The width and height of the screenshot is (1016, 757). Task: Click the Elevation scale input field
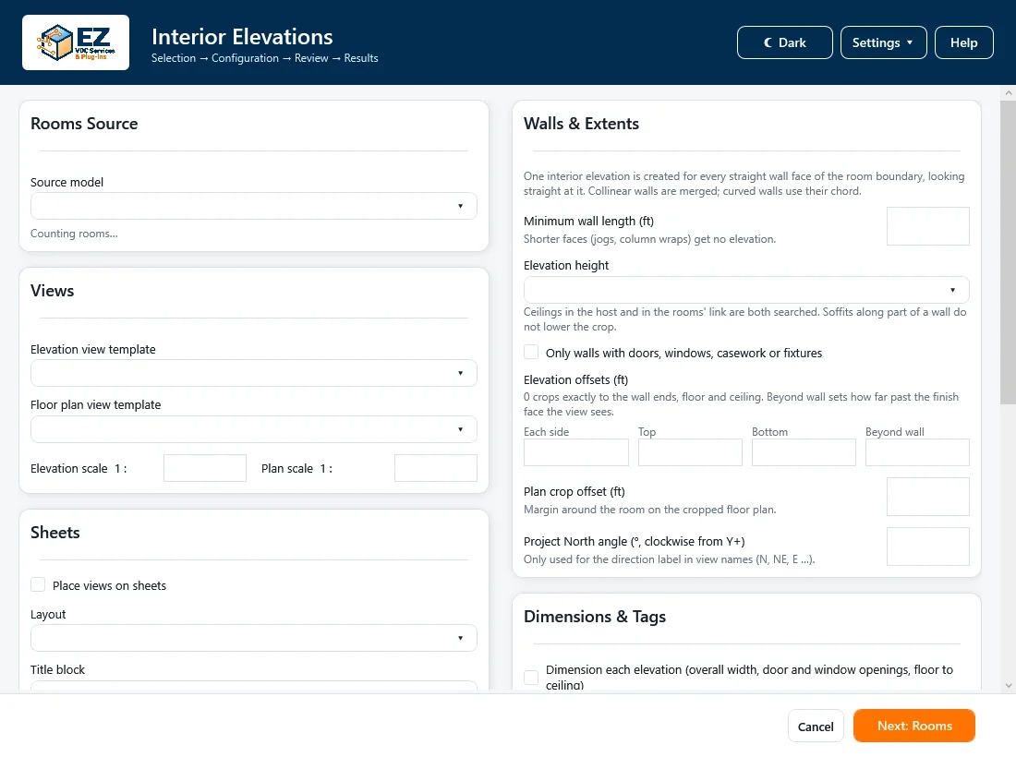point(205,468)
